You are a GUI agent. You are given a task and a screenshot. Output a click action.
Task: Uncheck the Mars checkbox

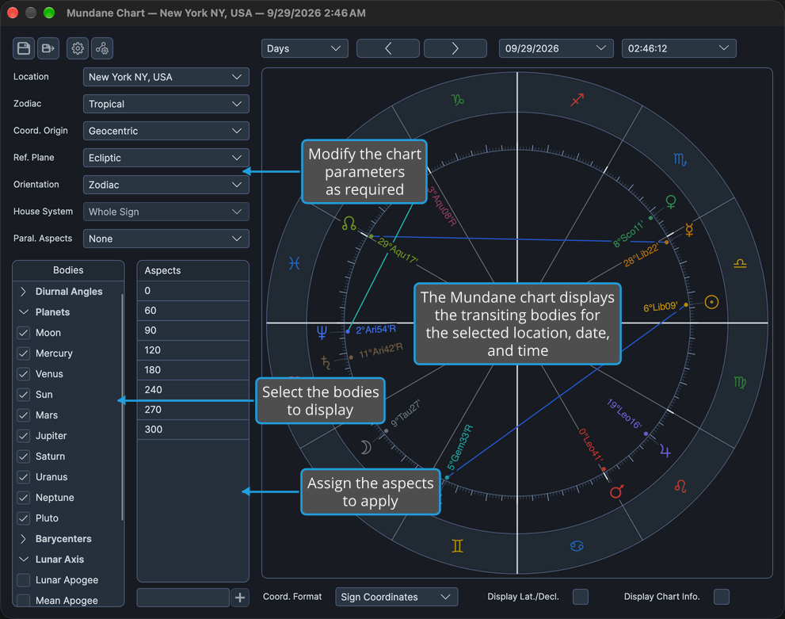[x=24, y=415]
